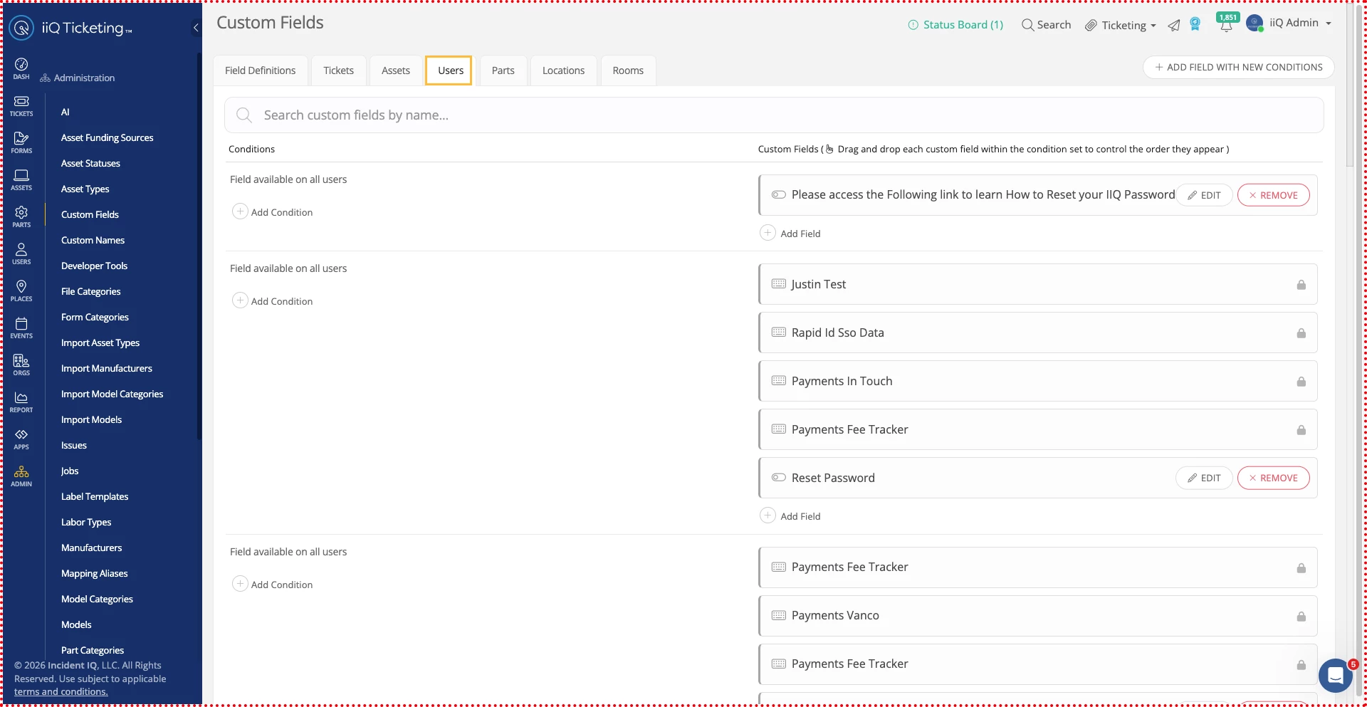Open the Tickets sidebar icon
The height and width of the screenshot is (707, 1367).
[x=21, y=105]
